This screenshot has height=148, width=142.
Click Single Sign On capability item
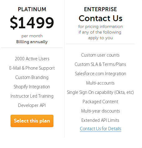[x=100, y=92]
